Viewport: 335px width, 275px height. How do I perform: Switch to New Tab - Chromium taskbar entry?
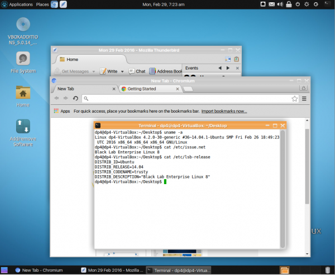point(39,271)
